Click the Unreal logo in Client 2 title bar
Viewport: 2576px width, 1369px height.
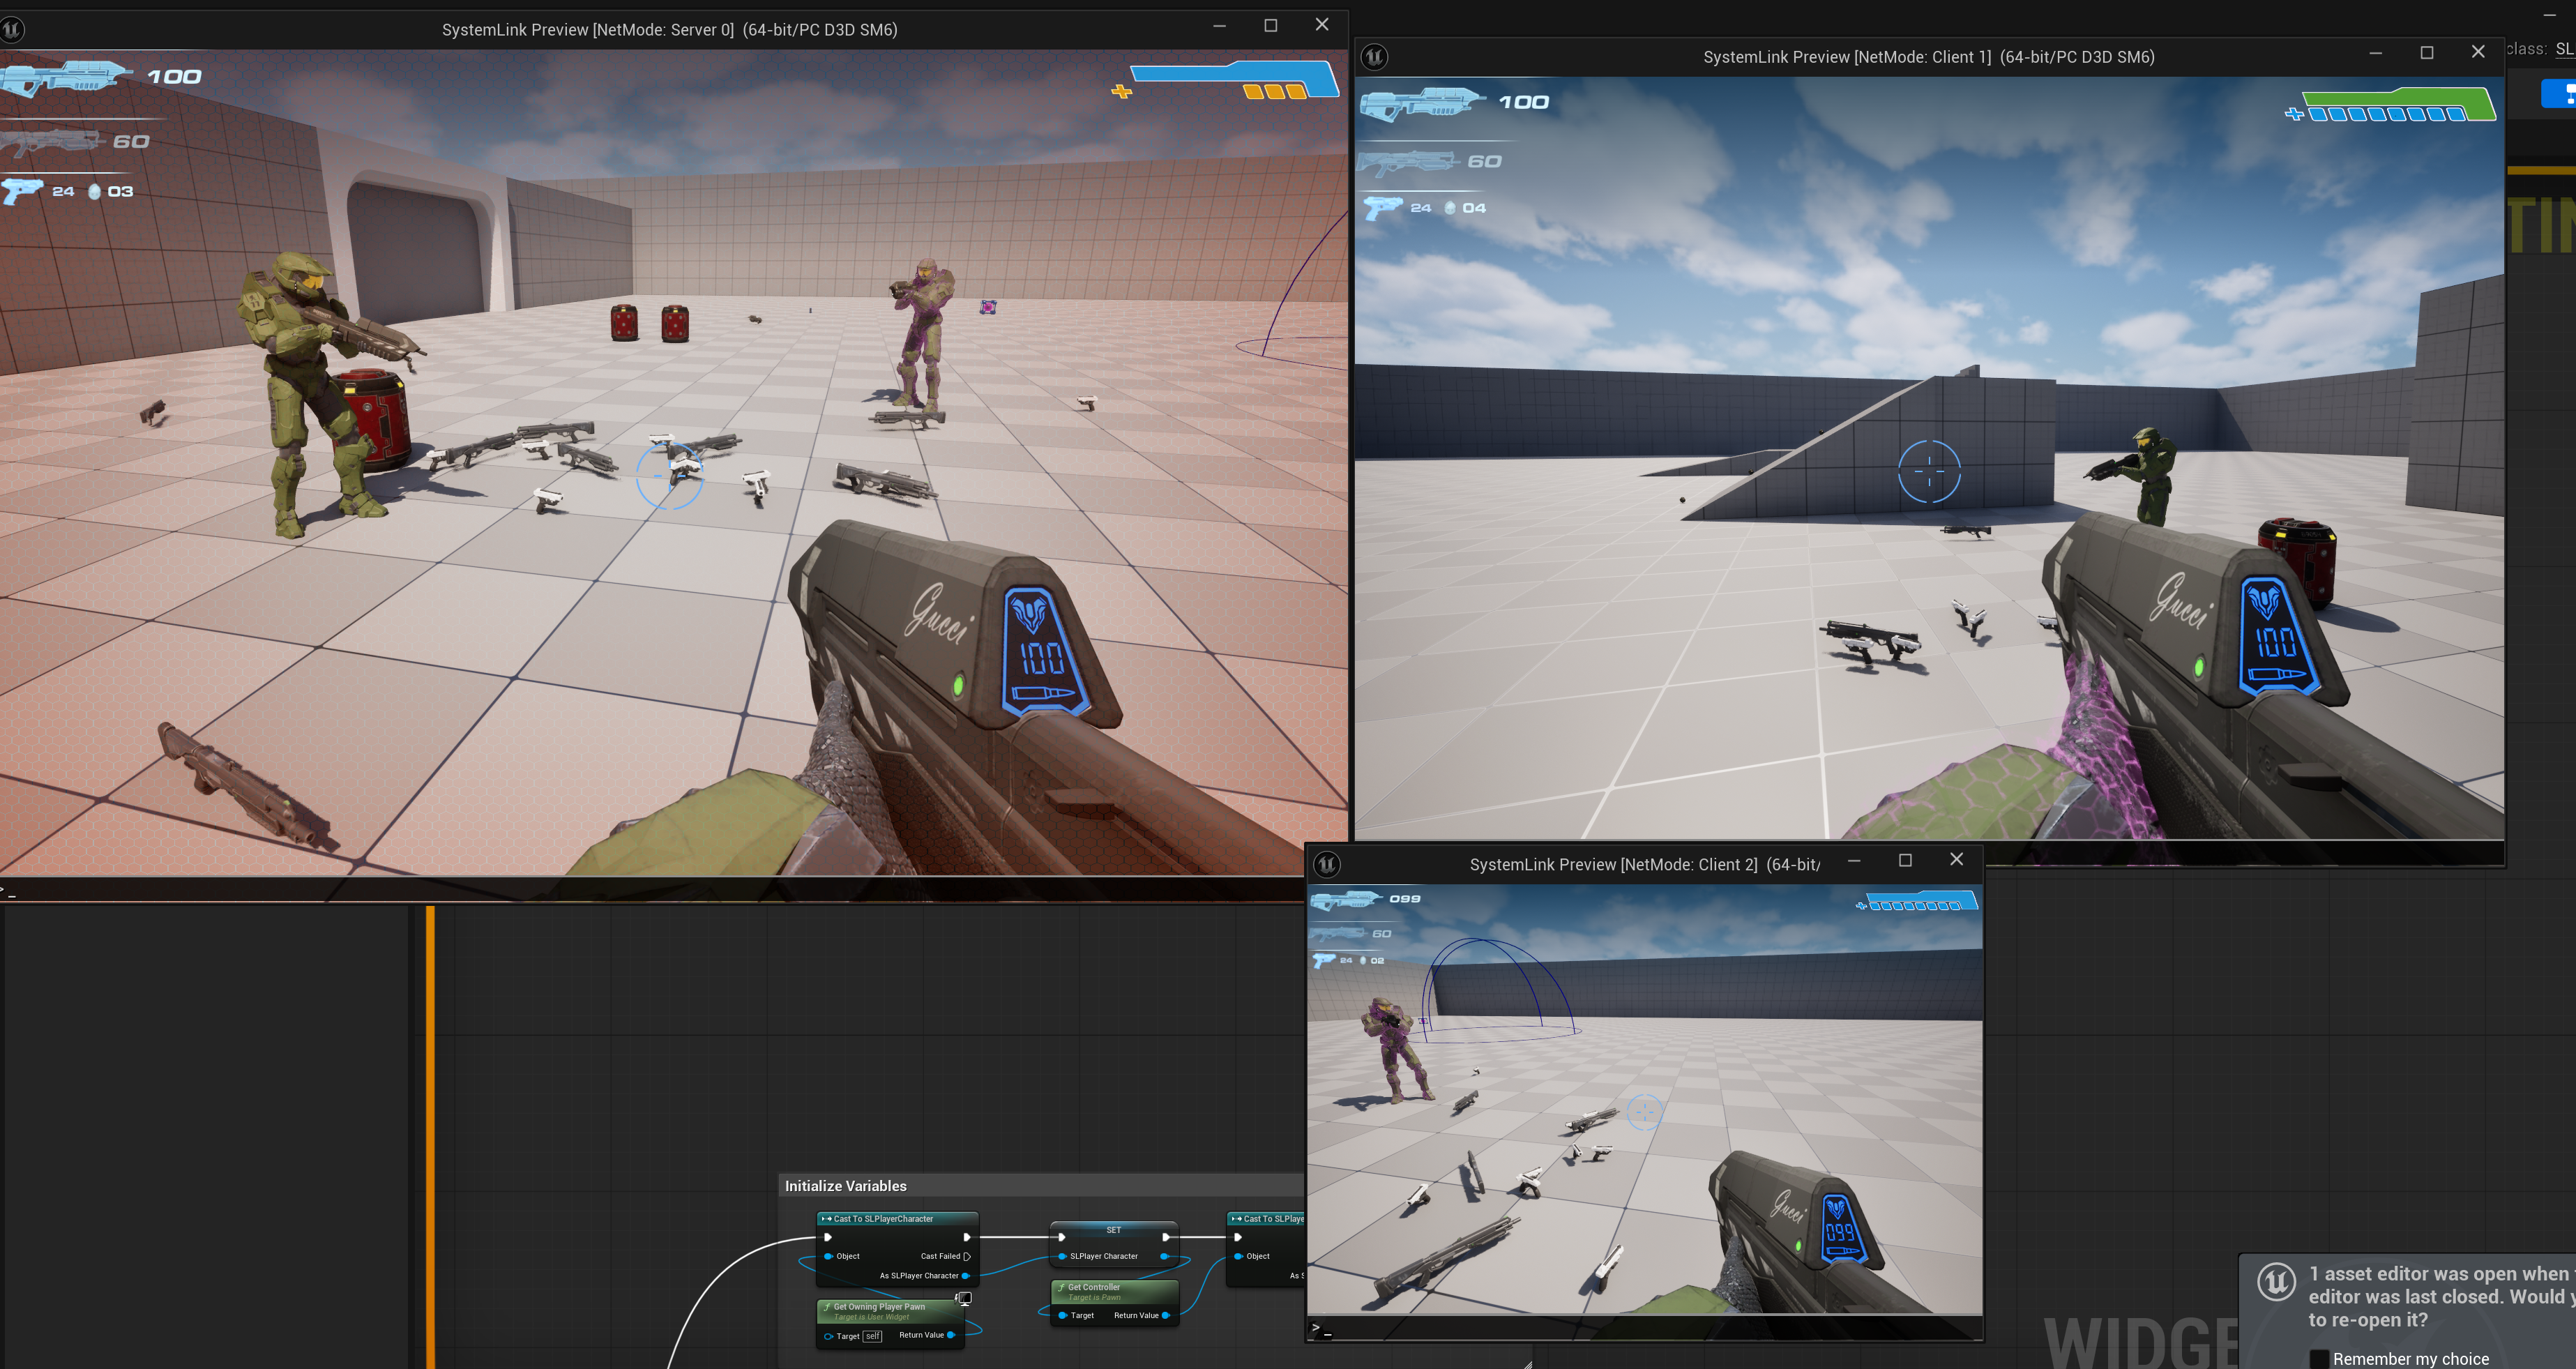pos(1327,864)
